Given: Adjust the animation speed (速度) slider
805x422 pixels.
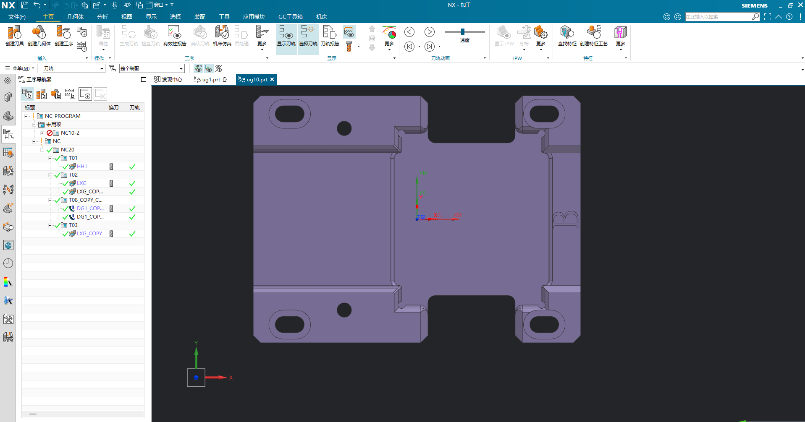Looking at the screenshot, I should point(463,32).
